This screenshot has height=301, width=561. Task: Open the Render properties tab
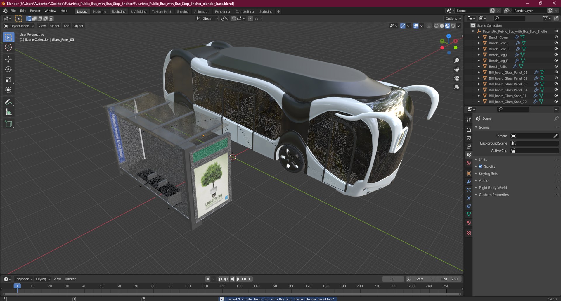(469, 130)
